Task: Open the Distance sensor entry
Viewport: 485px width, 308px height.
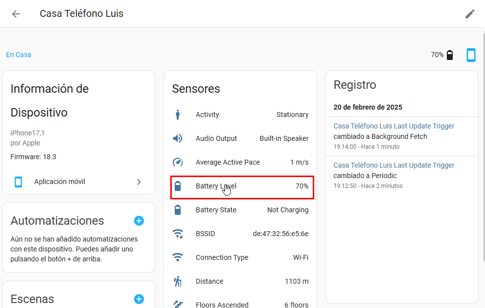Action: (x=242, y=281)
